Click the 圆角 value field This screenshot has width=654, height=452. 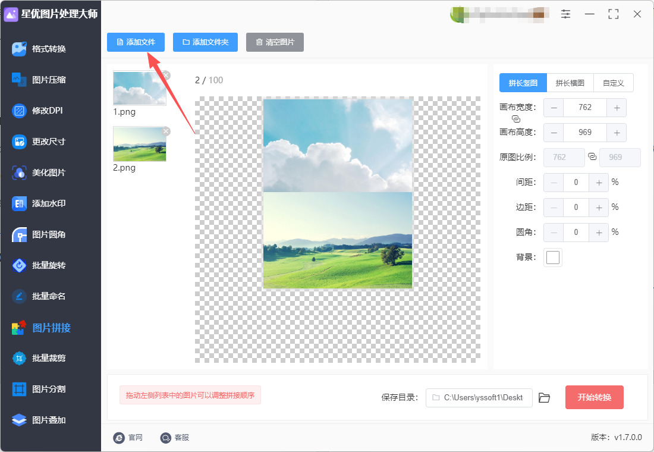(576, 233)
